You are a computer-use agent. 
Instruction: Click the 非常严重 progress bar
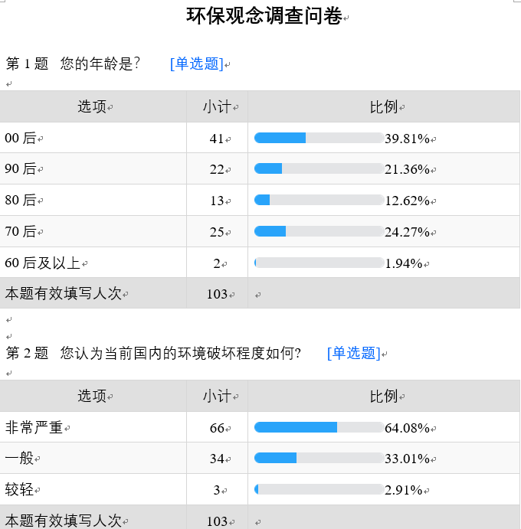coord(319,427)
